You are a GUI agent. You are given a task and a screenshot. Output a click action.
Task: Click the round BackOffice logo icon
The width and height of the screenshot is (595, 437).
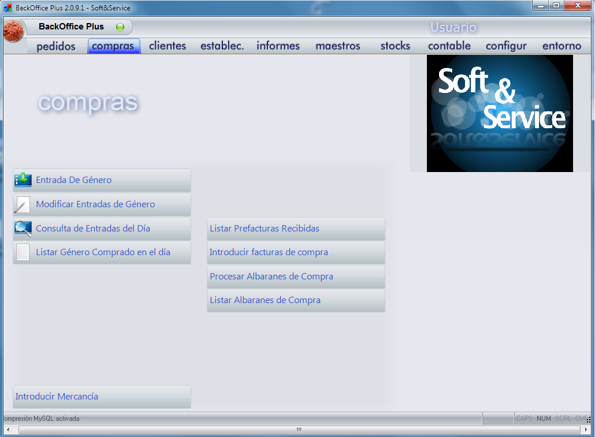tap(13, 31)
